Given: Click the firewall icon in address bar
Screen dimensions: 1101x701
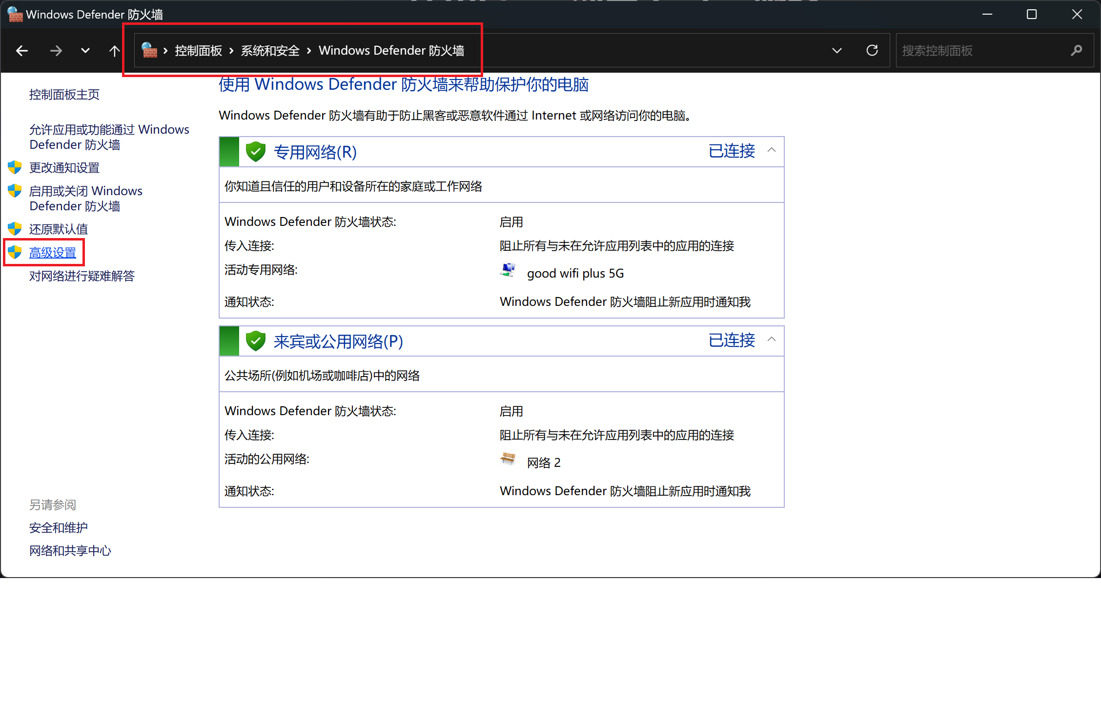Looking at the screenshot, I should [x=149, y=50].
